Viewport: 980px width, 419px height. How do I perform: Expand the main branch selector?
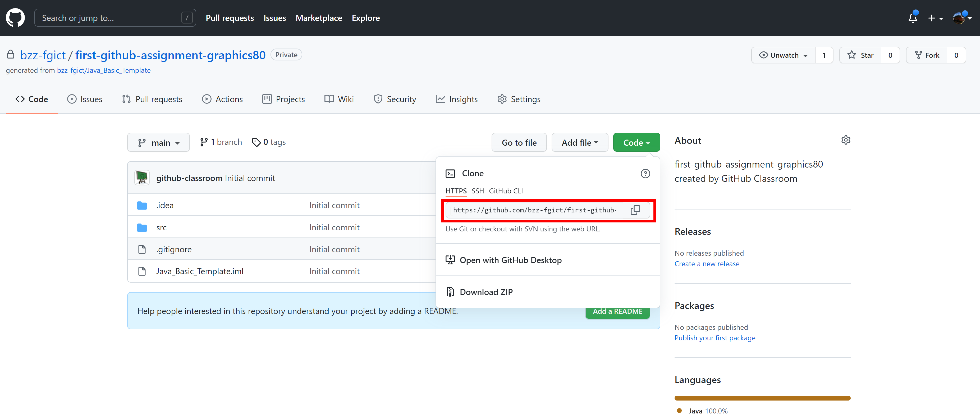pyautogui.click(x=158, y=142)
